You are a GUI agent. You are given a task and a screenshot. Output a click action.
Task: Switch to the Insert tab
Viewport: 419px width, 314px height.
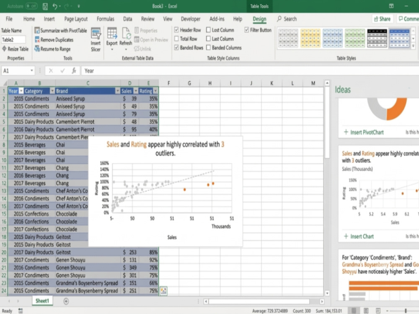pos(49,19)
